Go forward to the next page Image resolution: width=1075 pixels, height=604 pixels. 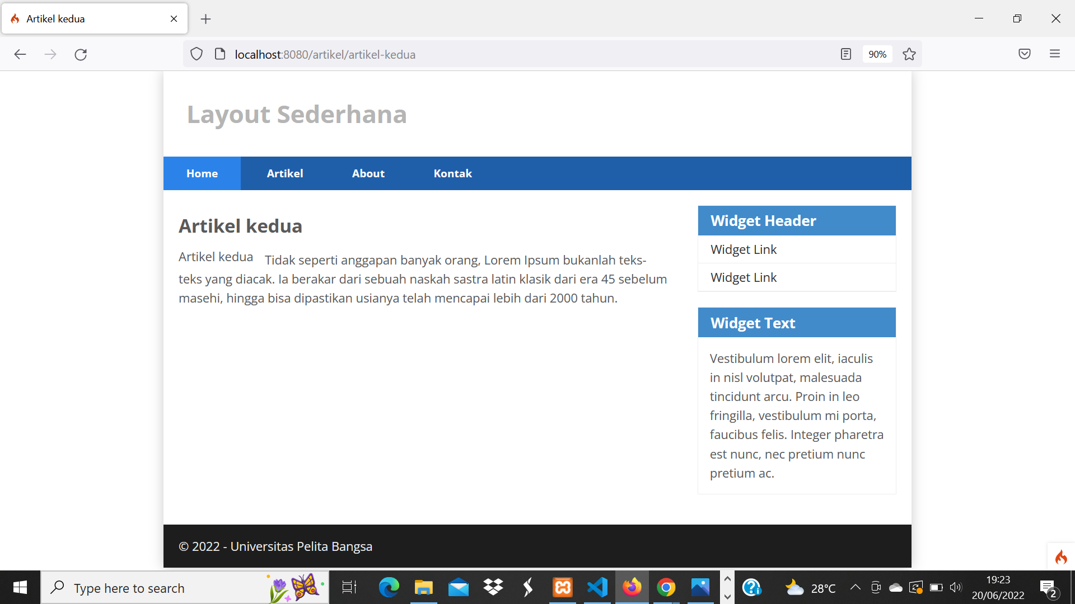(x=50, y=54)
